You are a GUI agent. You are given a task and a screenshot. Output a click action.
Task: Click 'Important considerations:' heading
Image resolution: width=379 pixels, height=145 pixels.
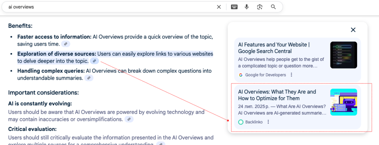pyautogui.click(x=44, y=92)
